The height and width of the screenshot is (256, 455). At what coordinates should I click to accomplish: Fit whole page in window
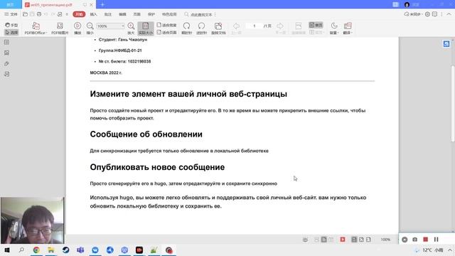[166, 32]
